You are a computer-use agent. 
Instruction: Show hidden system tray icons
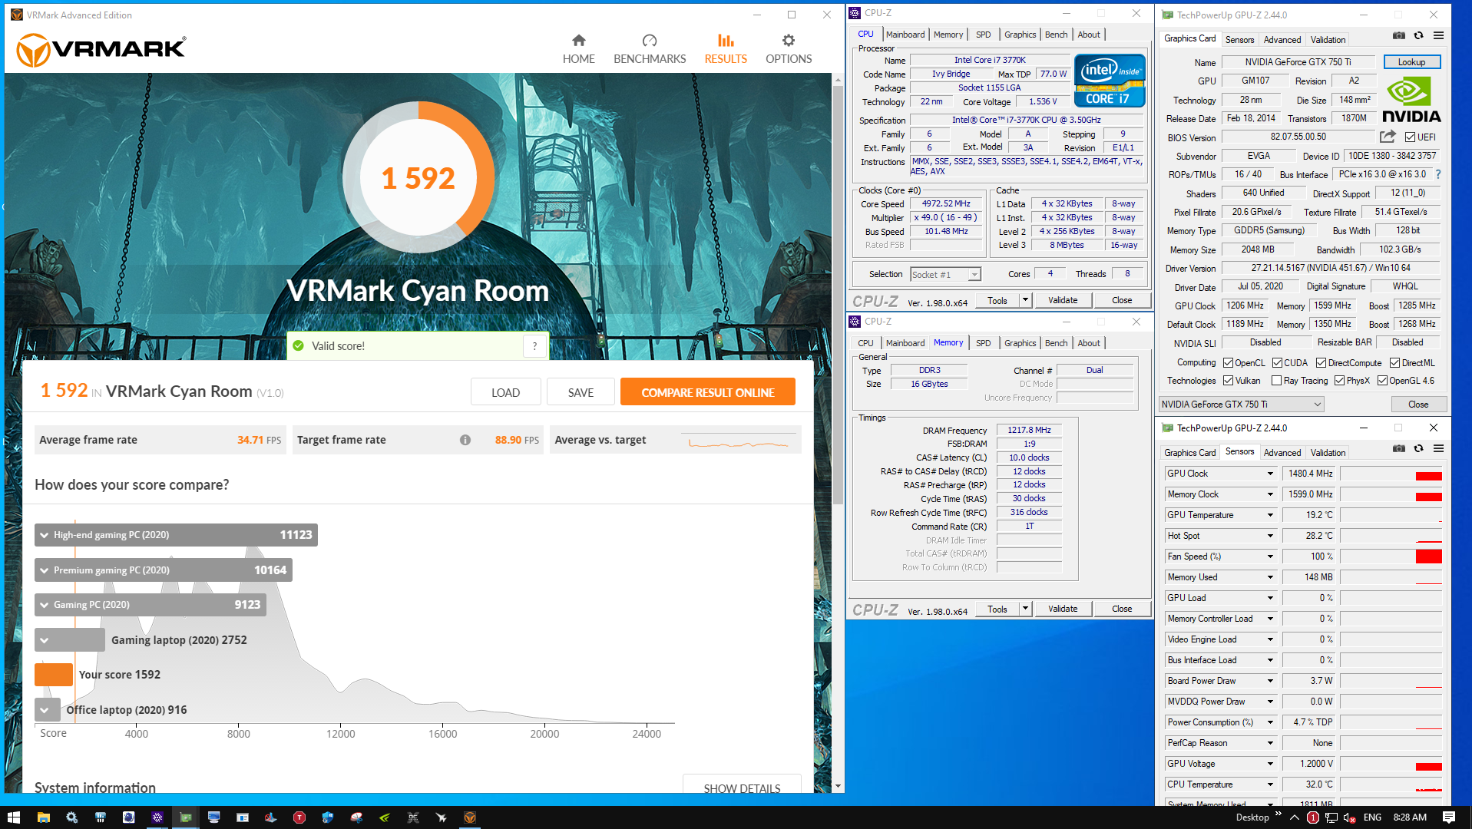pyautogui.click(x=1295, y=817)
